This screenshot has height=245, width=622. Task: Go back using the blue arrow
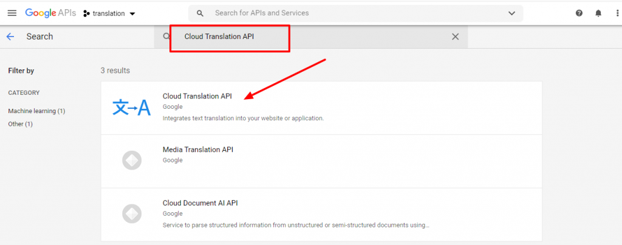coord(10,36)
